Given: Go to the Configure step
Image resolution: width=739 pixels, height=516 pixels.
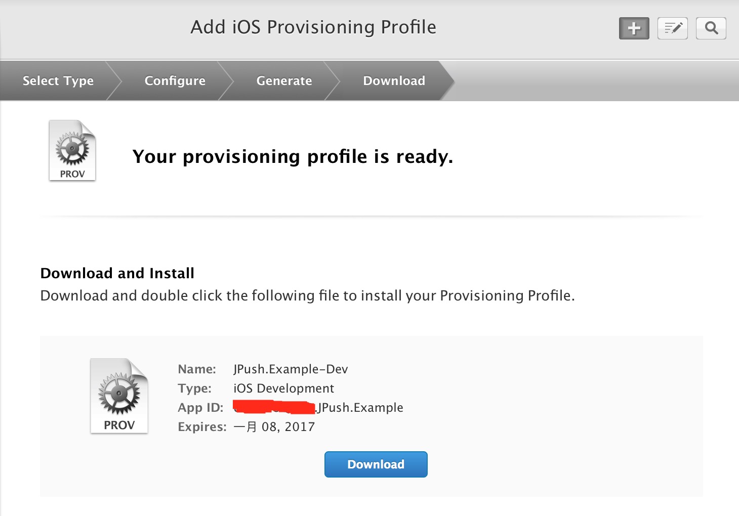Looking at the screenshot, I should point(175,81).
